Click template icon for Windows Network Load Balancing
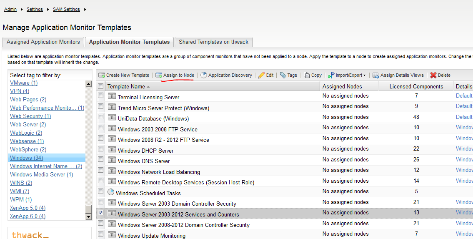Viewport: 473px width, 239px height. [x=112, y=171]
